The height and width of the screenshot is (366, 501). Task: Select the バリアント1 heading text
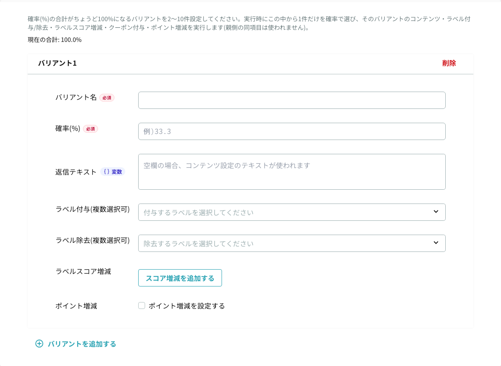click(x=57, y=63)
